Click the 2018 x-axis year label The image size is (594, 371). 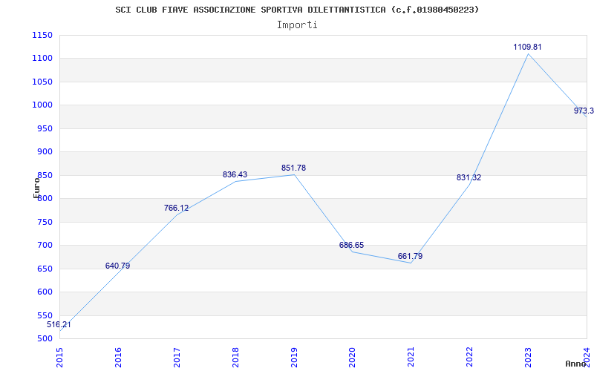pyautogui.click(x=235, y=358)
